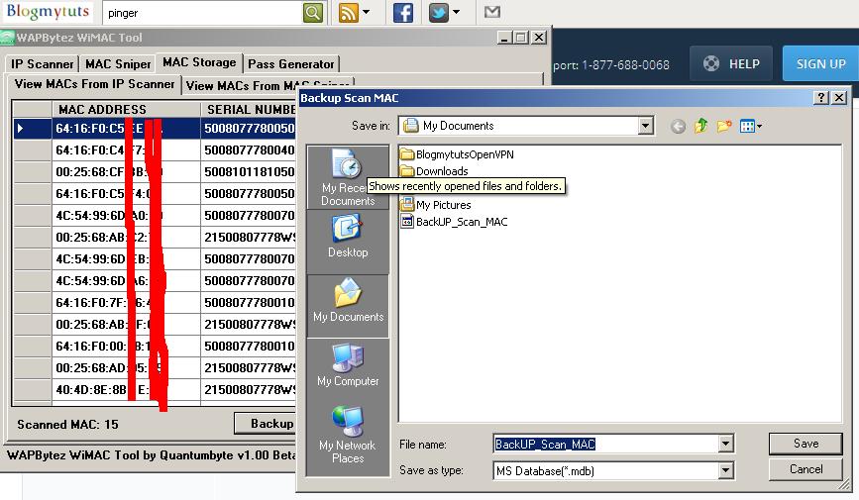Screen dimensions: 859x500
Task: Select row with serial 5008101181050
Action: [155, 172]
